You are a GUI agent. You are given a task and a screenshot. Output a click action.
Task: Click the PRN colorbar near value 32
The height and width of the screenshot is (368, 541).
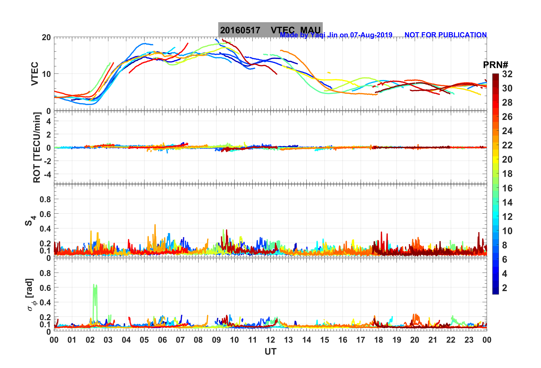click(x=495, y=75)
